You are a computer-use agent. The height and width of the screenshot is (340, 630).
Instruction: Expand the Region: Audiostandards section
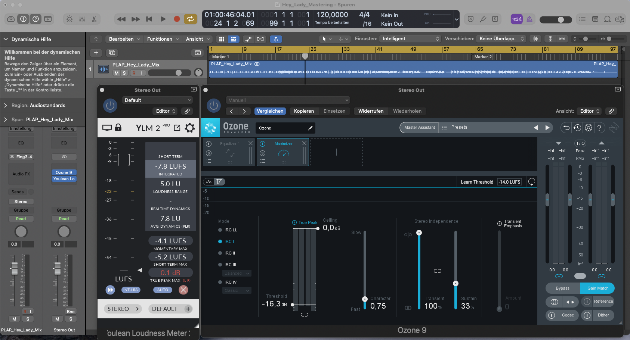(6, 106)
